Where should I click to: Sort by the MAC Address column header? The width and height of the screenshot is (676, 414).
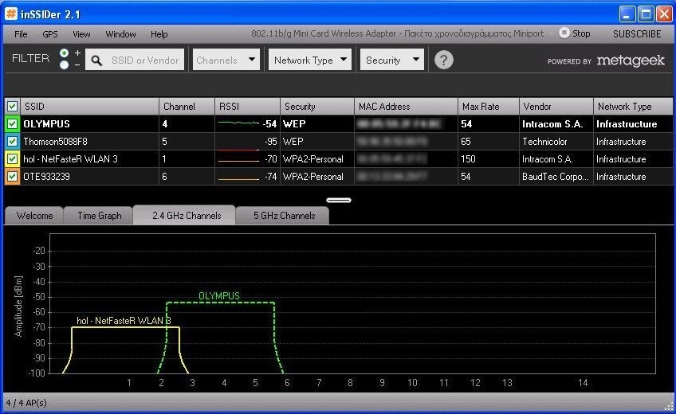406,107
